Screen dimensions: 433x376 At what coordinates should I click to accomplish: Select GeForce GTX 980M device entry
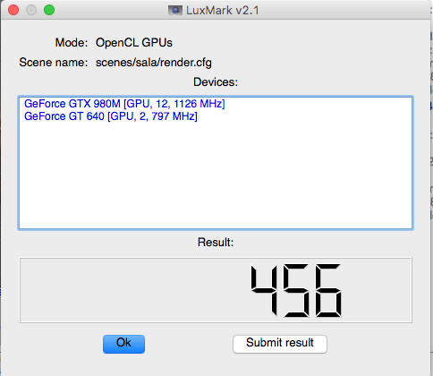coord(124,104)
